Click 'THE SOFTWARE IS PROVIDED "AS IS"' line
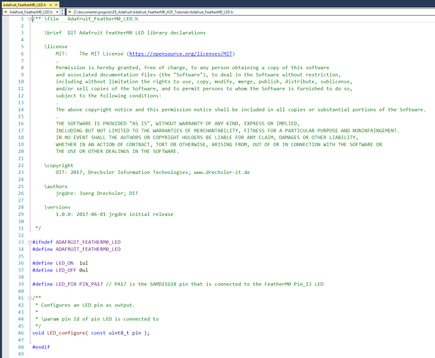This screenshot has width=435, height=358. pyautogui.click(x=177, y=124)
